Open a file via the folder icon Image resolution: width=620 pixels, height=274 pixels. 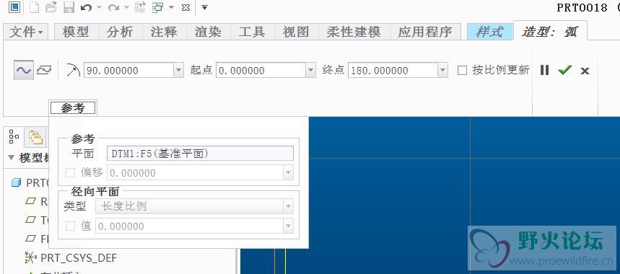[x=51, y=7]
